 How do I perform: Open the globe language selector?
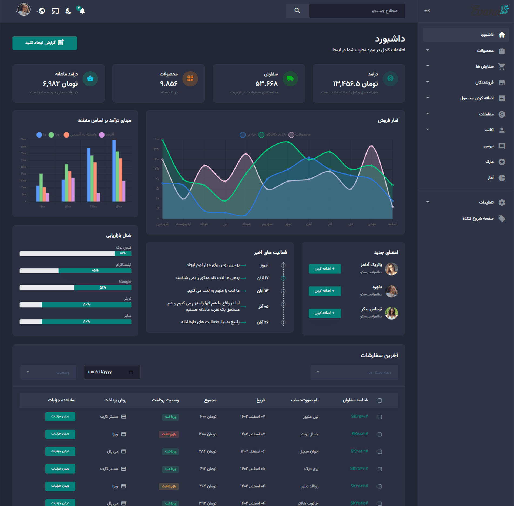click(x=42, y=11)
